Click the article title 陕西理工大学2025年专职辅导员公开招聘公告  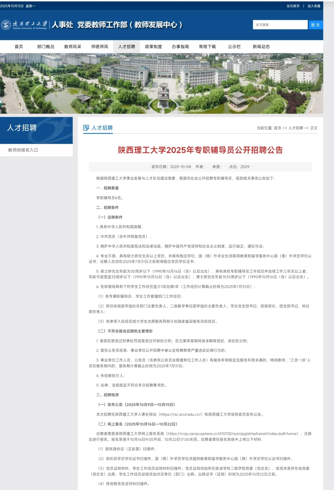(x=200, y=150)
